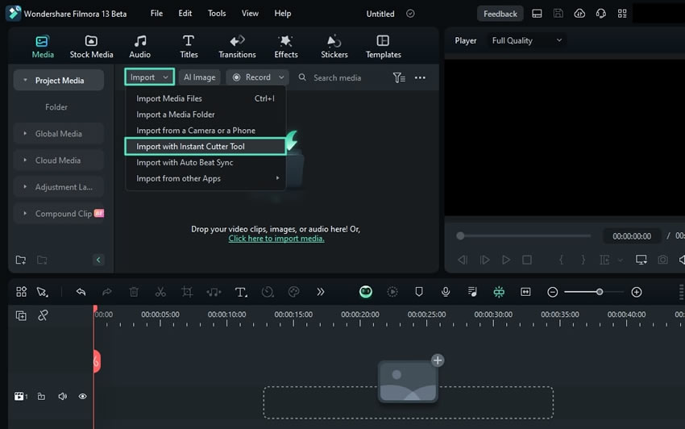
Task: Open the Stock Media tab
Action: (x=91, y=47)
